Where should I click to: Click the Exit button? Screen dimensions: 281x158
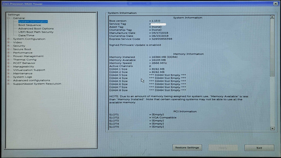click(x=259, y=148)
